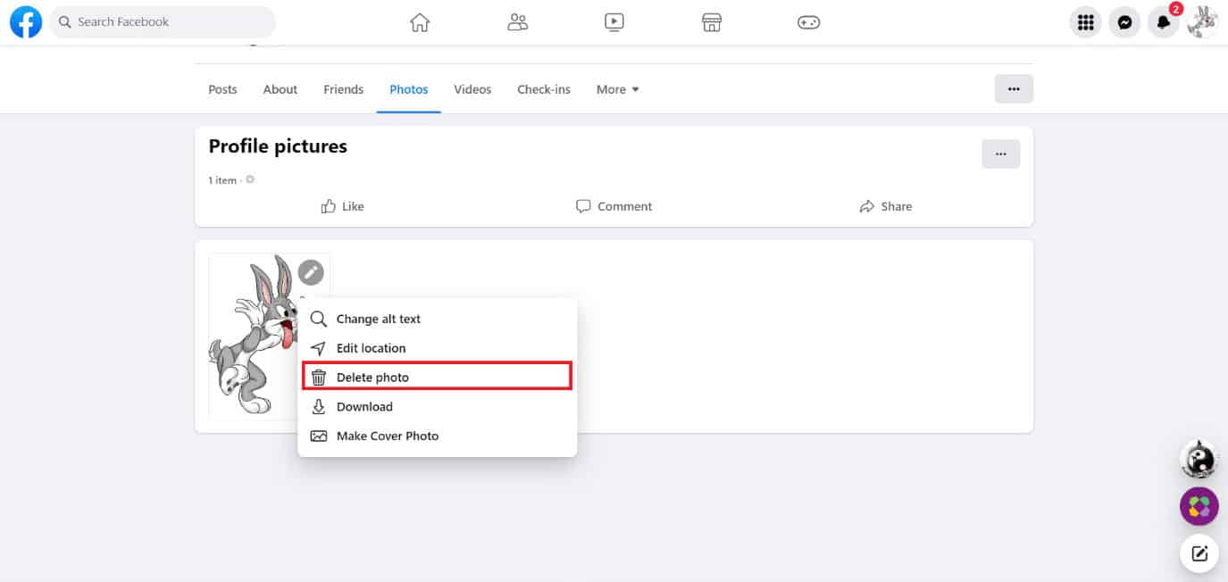The height and width of the screenshot is (582, 1228).
Task: Switch to the Posts tab
Action: [x=222, y=89]
